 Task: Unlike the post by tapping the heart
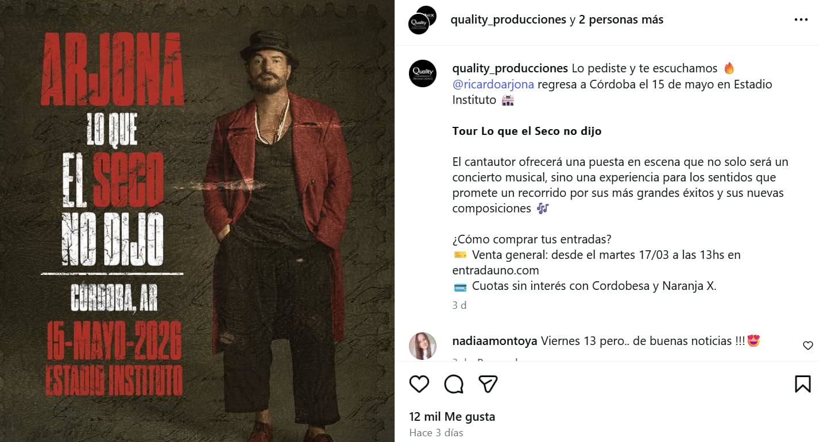tap(419, 384)
